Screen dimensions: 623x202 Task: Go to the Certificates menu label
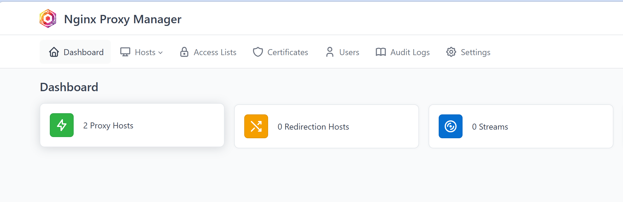coord(287,52)
